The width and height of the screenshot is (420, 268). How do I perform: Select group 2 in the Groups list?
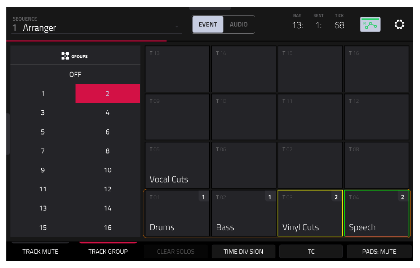pos(108,94)
